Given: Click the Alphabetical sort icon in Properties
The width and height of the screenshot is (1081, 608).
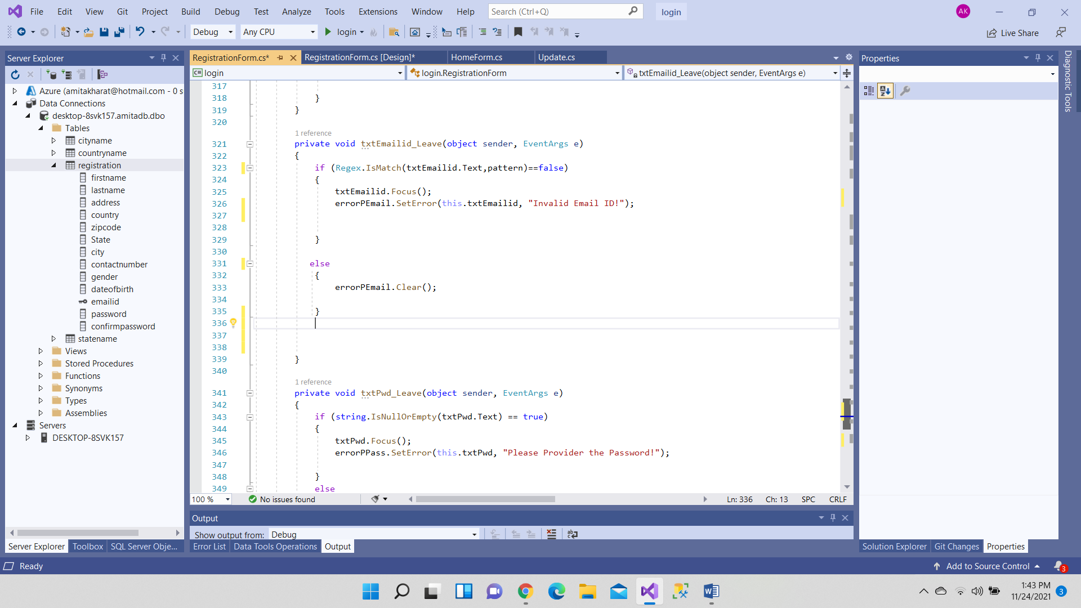Looking at the screenshot, I should point(885,91).
